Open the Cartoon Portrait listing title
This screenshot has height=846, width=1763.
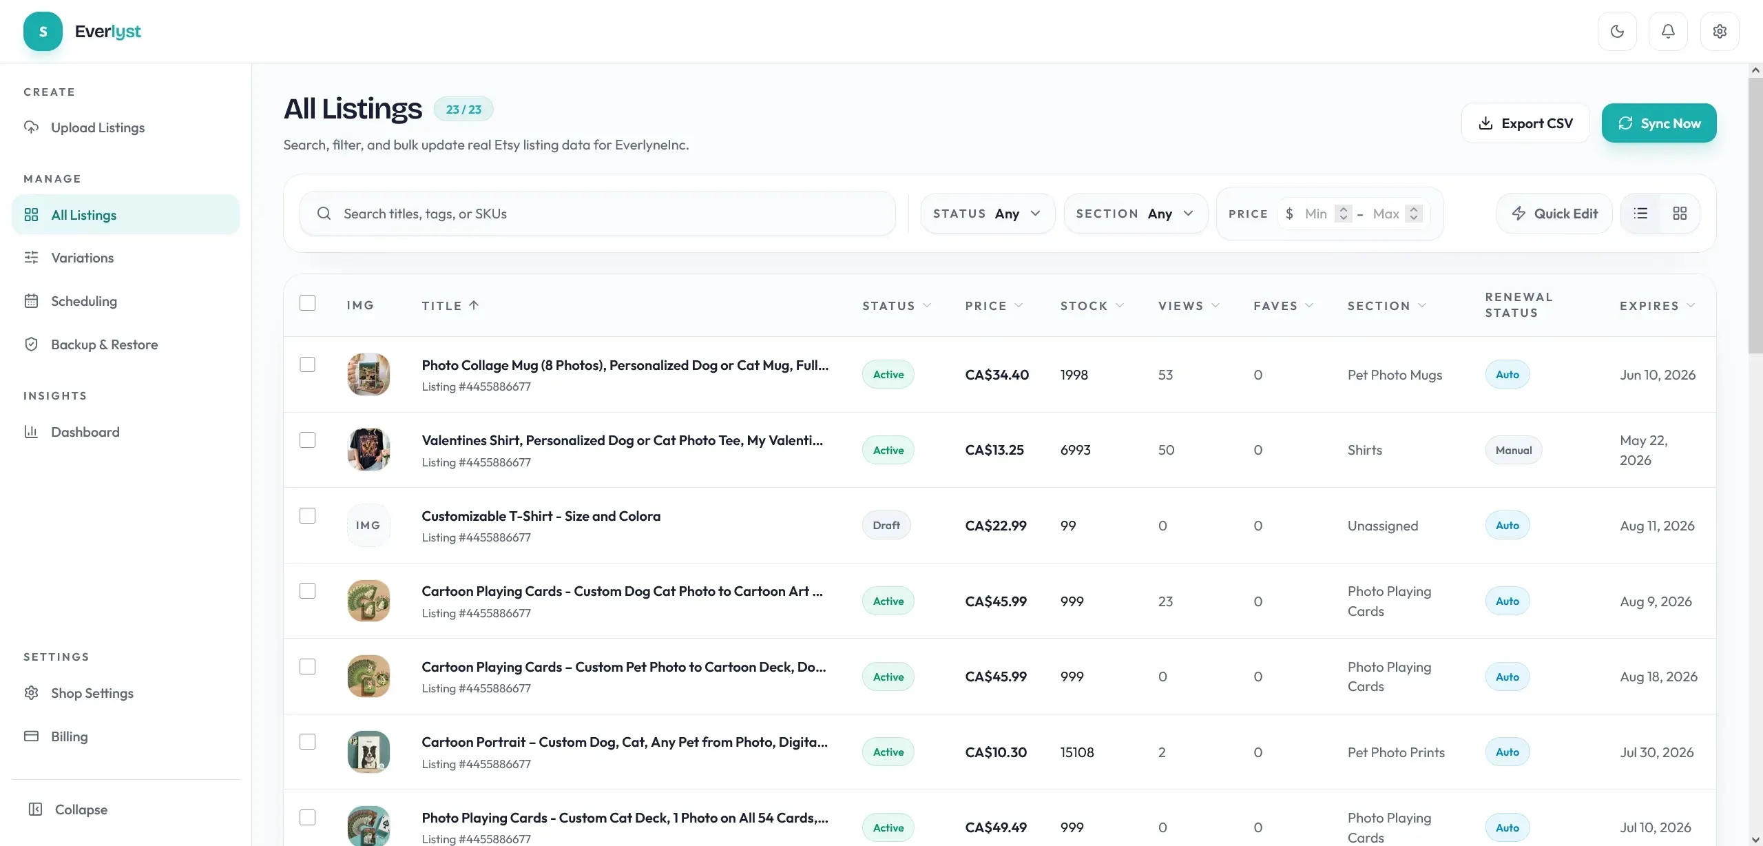(625, 742)
